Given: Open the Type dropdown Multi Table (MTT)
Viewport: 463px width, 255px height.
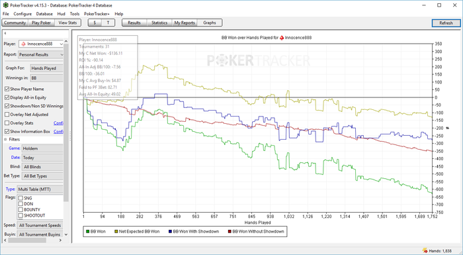Looking at the screenshot, I should tap(40, 189).
